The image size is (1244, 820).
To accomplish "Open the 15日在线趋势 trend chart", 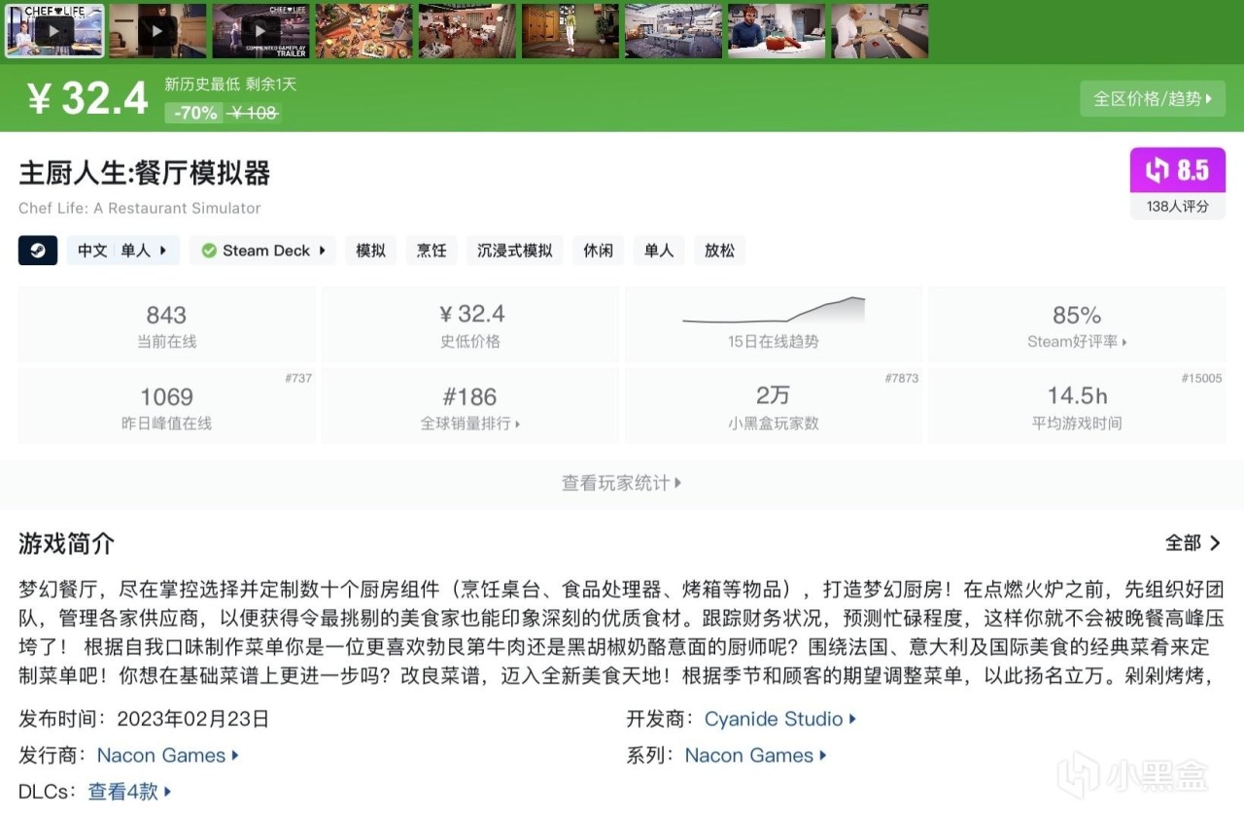I will 774,325.
